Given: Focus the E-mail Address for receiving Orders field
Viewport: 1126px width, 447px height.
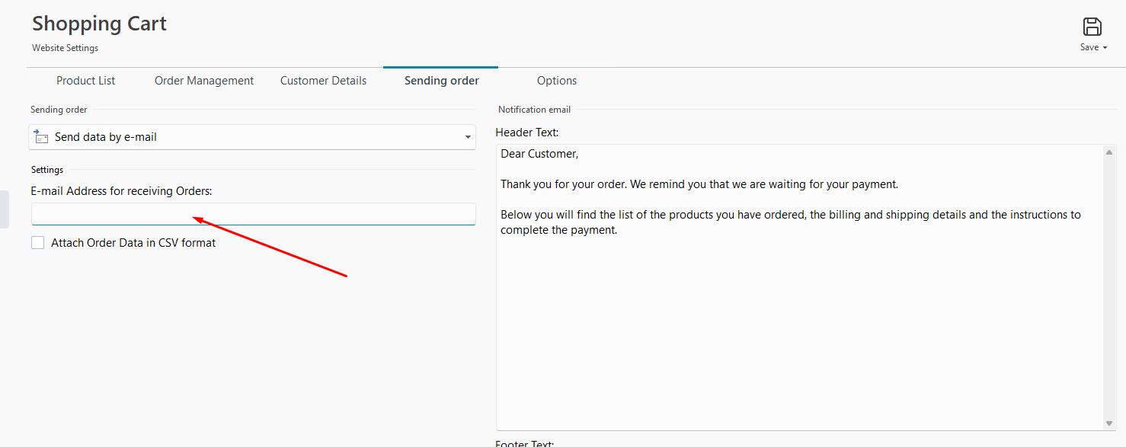Looking at the screenshot, I should pos(254,214).
